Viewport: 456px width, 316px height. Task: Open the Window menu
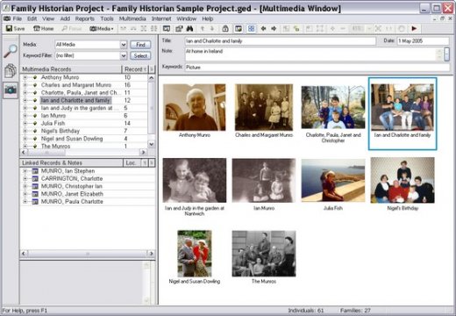[187, 18]
